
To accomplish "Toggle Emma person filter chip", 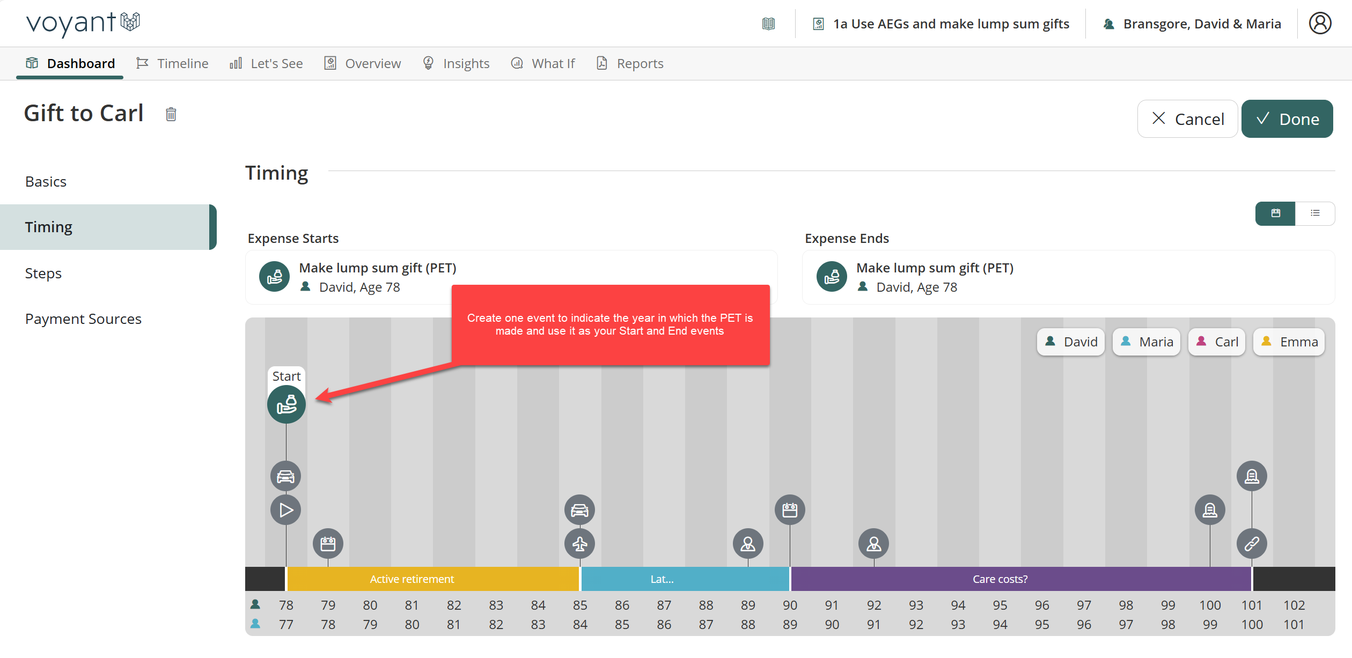I will pyautogui.click(x=1289, y=342).
